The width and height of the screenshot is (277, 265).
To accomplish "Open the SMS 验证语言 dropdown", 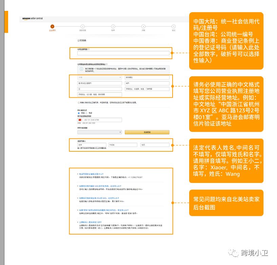I will click(x=99, y=131).
